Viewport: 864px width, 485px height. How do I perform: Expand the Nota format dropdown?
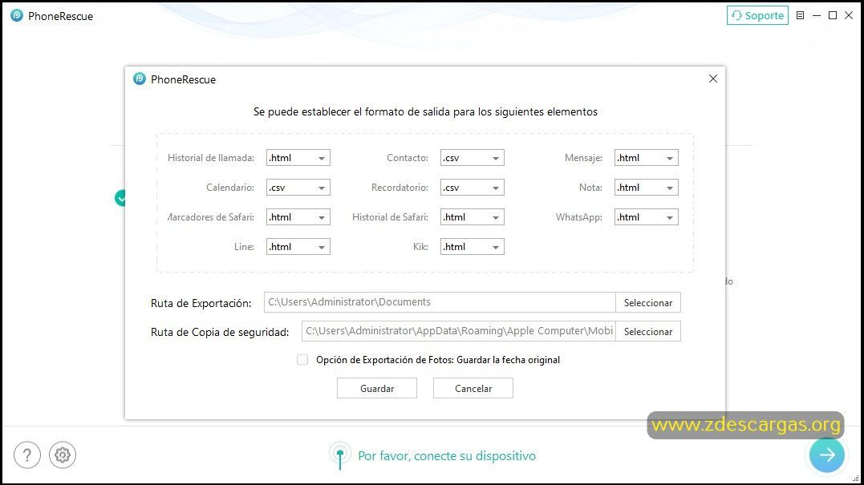click(647, 188)
